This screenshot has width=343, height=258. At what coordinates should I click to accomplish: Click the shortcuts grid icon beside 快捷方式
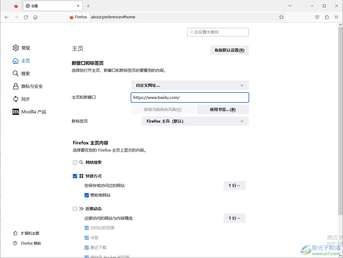[81, 176]
